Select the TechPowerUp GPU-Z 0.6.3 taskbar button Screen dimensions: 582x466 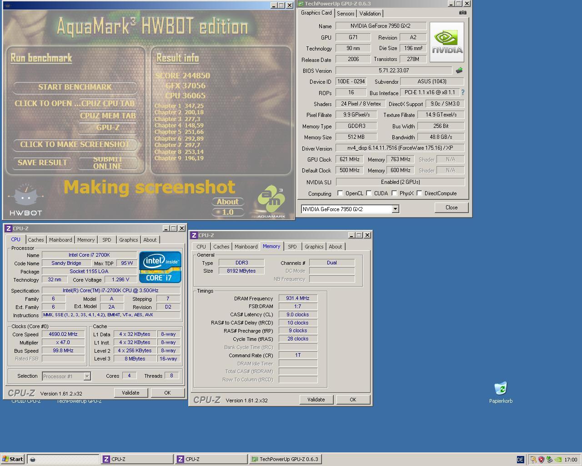pyautogui.click(x=286, y=459)
